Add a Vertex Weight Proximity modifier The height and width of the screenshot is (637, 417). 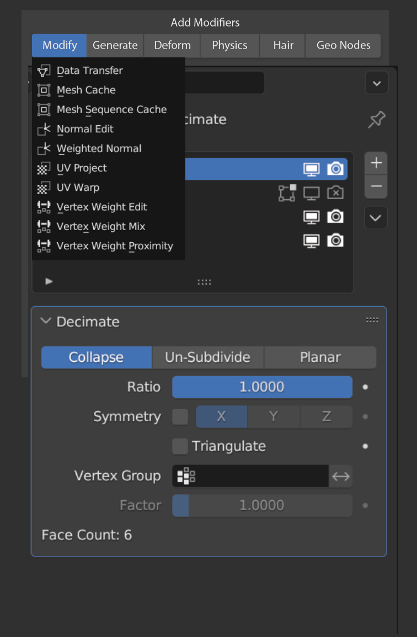click(109, 246)
